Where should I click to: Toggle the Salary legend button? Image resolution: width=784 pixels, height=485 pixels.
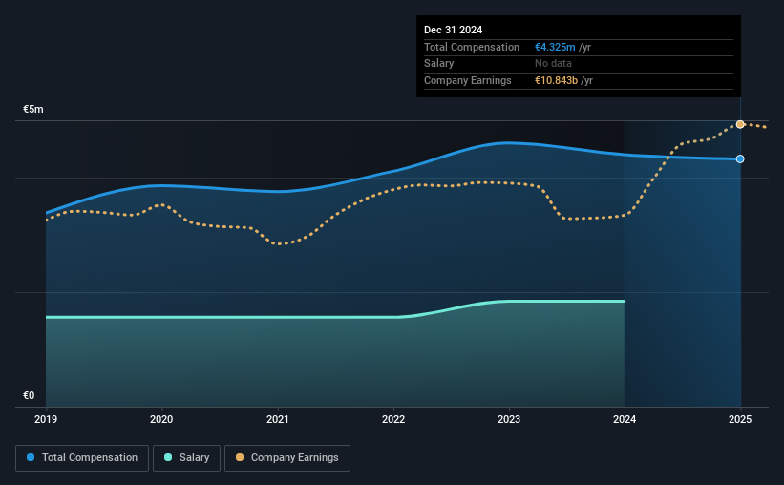pyautogui.click(x=186, y=458)
